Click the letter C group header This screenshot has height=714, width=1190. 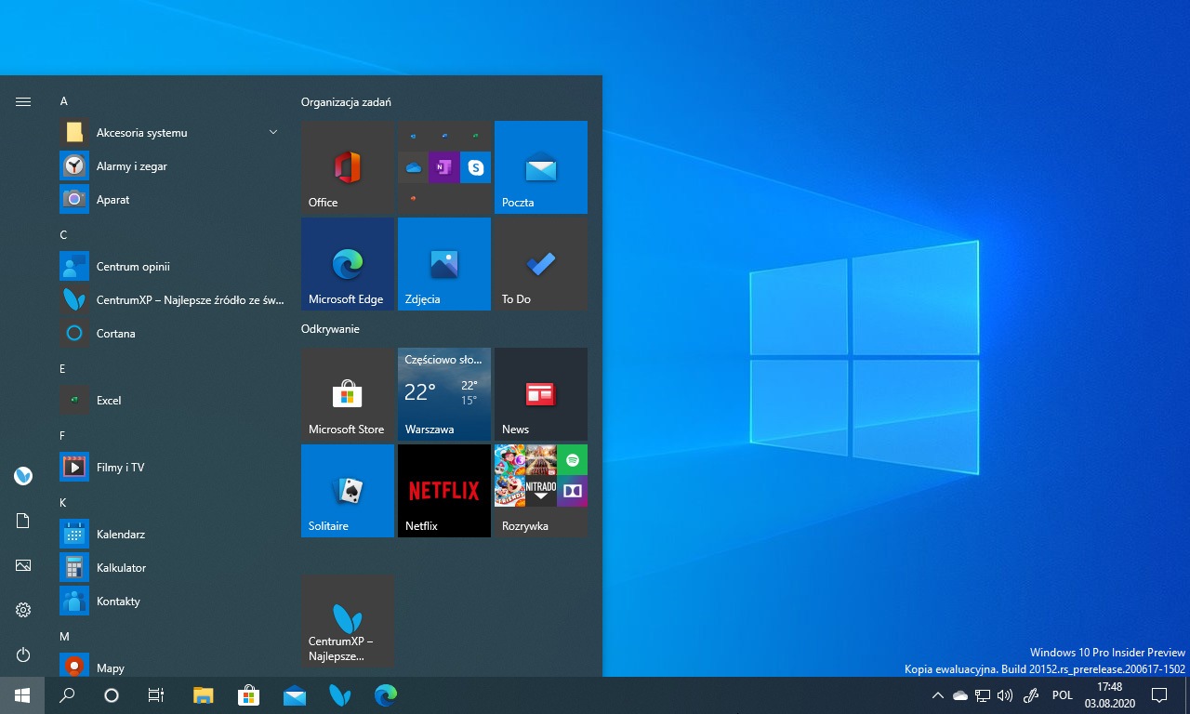click(x=64, y=235)
